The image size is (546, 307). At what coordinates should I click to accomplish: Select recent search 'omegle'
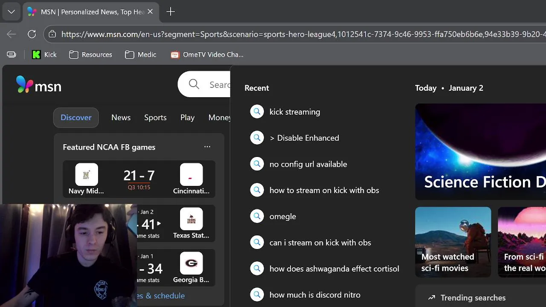(283, 217)
